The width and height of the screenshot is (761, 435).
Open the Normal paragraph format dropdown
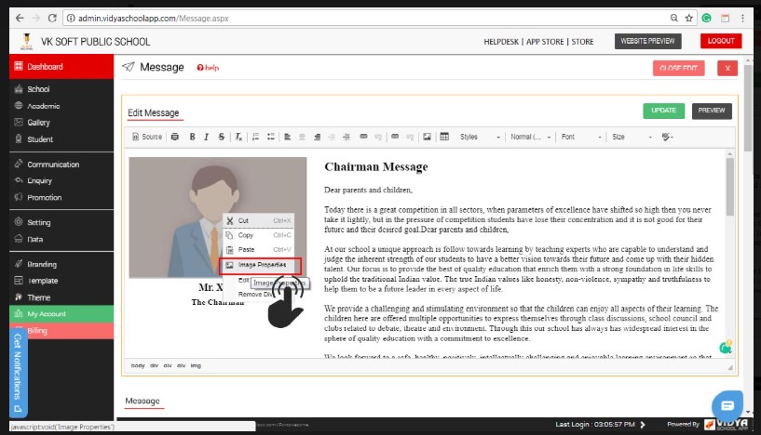coord(531,137)
